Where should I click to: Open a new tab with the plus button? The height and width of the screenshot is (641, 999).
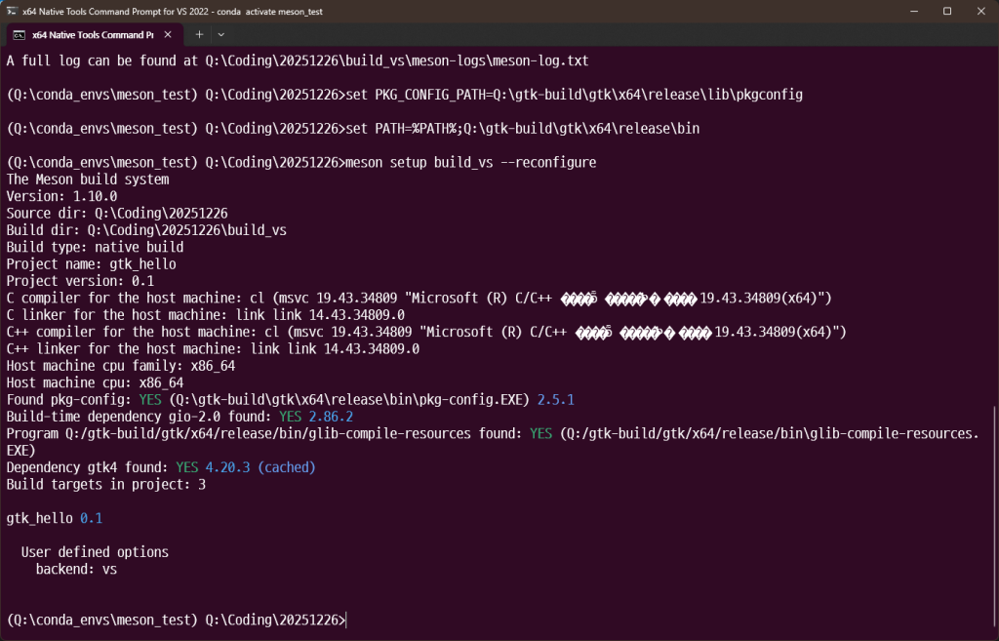199,34
